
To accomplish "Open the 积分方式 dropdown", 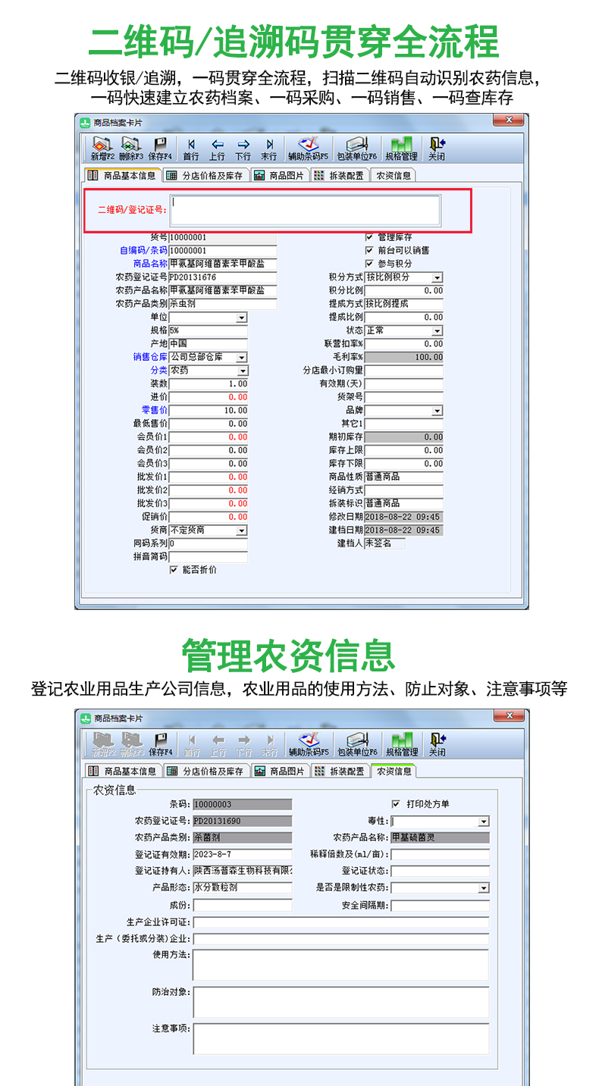I will (x=437, y=277).
